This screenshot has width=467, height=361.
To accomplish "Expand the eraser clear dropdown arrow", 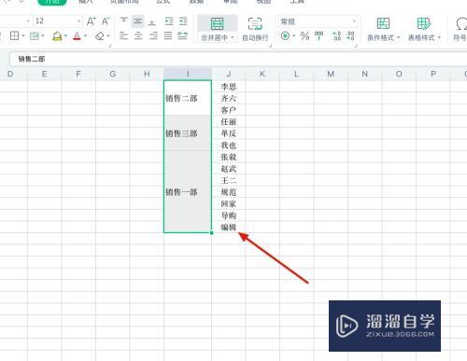I will (108, 36).
